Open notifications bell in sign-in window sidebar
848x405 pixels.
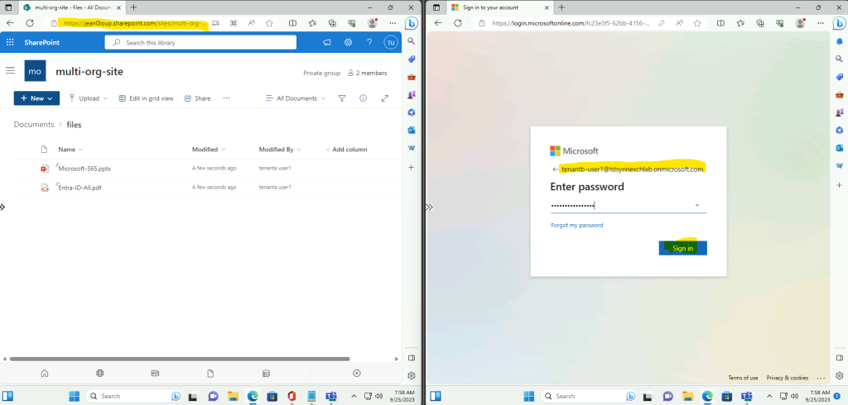[840, 41]
